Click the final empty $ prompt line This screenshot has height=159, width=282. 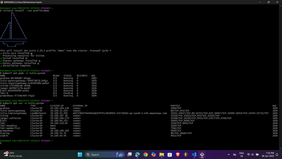coord(1,143)
